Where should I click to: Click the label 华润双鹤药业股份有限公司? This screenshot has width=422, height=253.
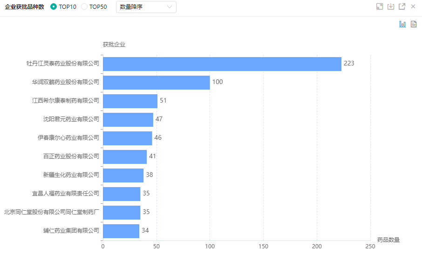pyautogui.click(x=66, y=82)
